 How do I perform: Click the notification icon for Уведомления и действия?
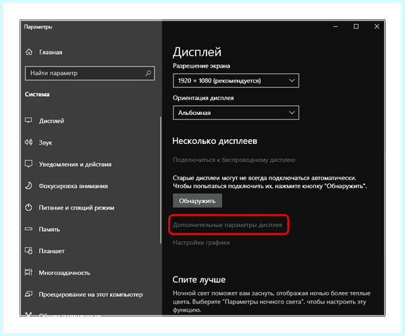click(x=28, y=164)
